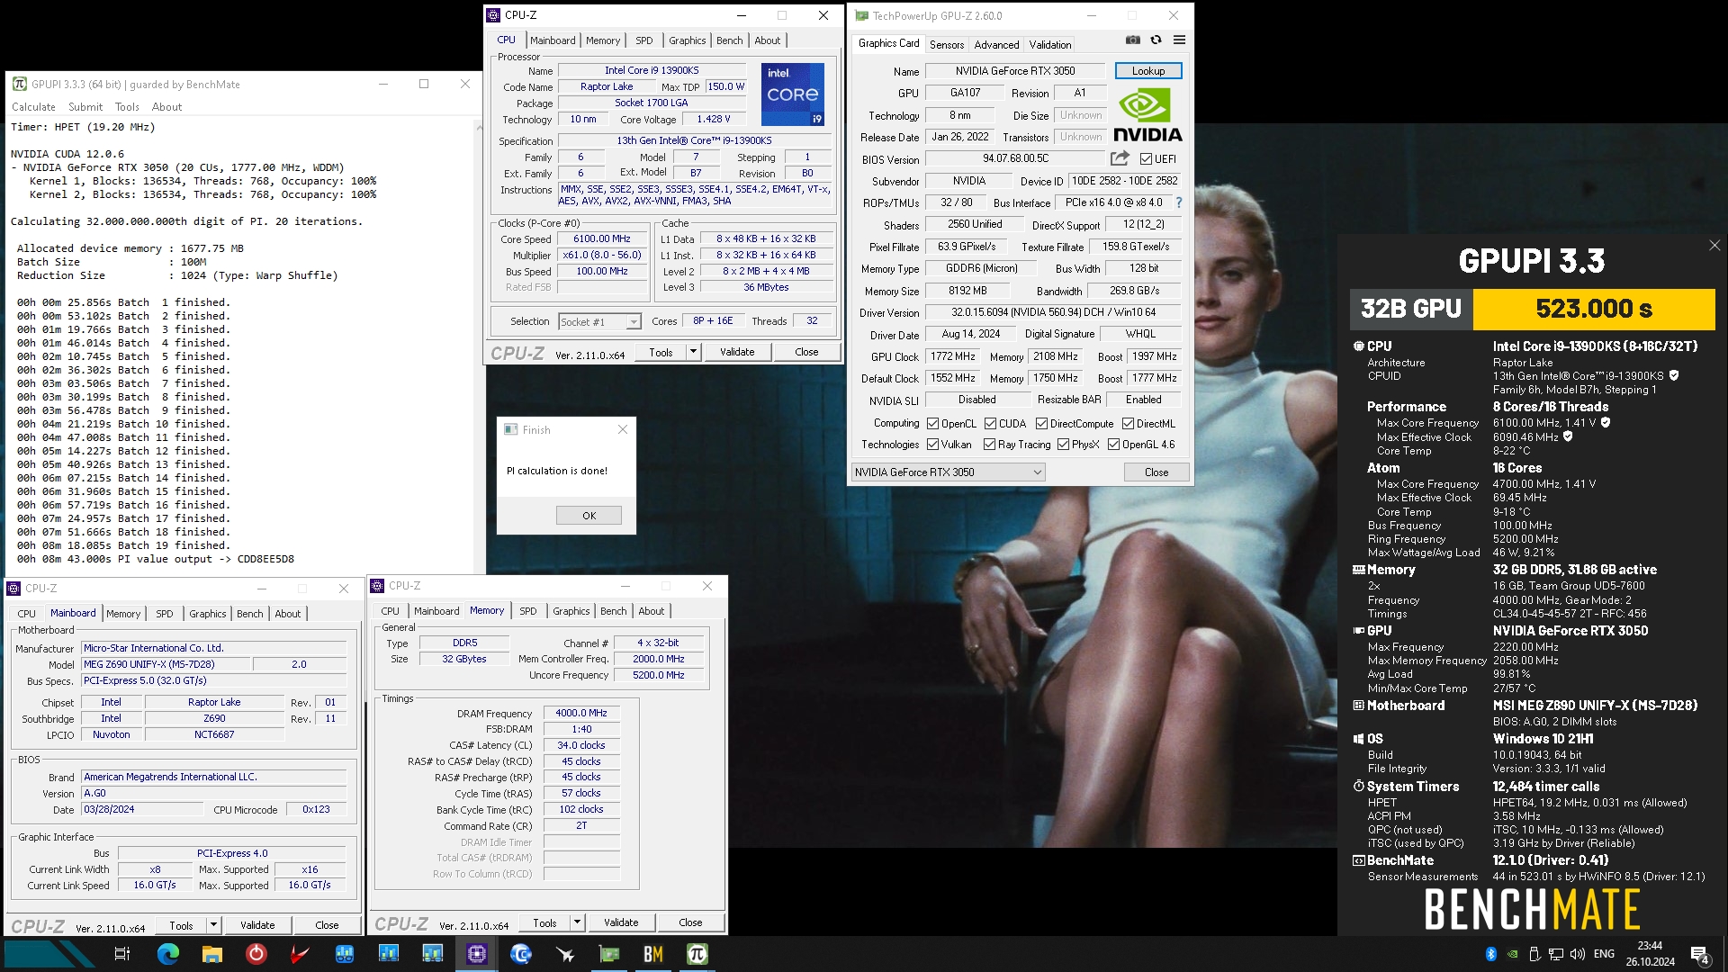The height and width of the screenshot is (972, 1728).
Task: Click the white airplane taskbar icon
Action: 564,954
